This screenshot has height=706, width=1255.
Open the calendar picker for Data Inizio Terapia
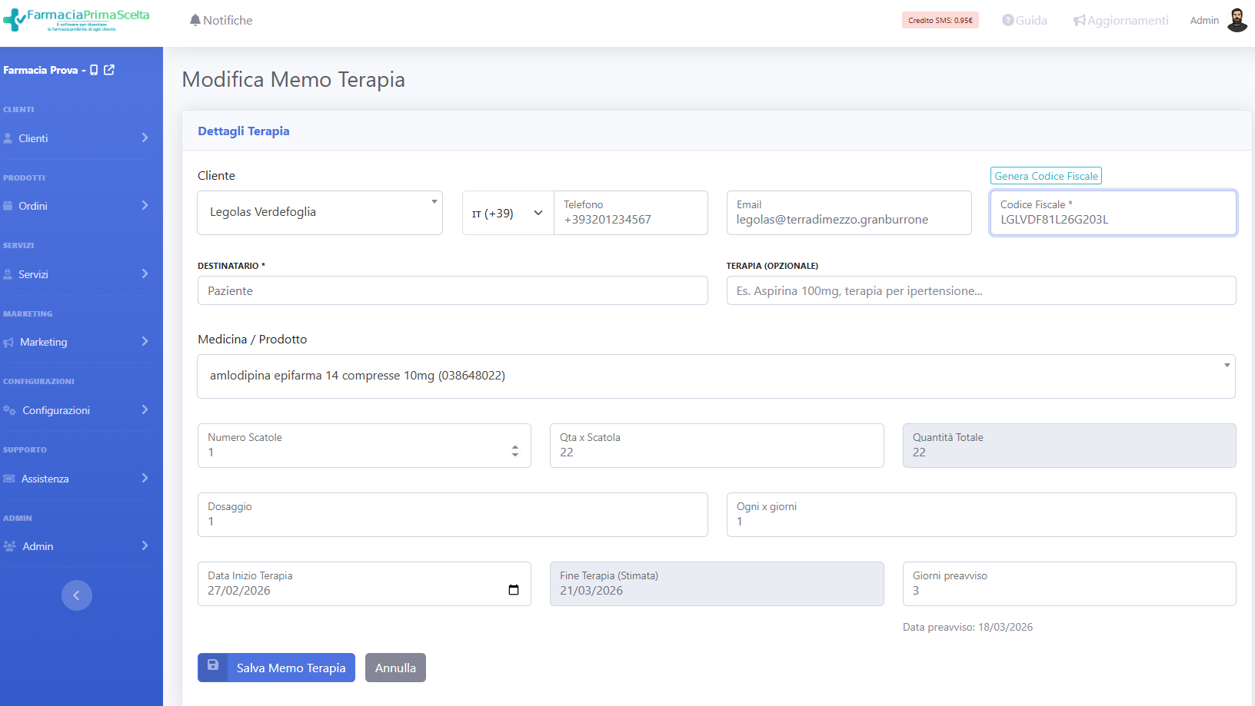pos(514,590)
